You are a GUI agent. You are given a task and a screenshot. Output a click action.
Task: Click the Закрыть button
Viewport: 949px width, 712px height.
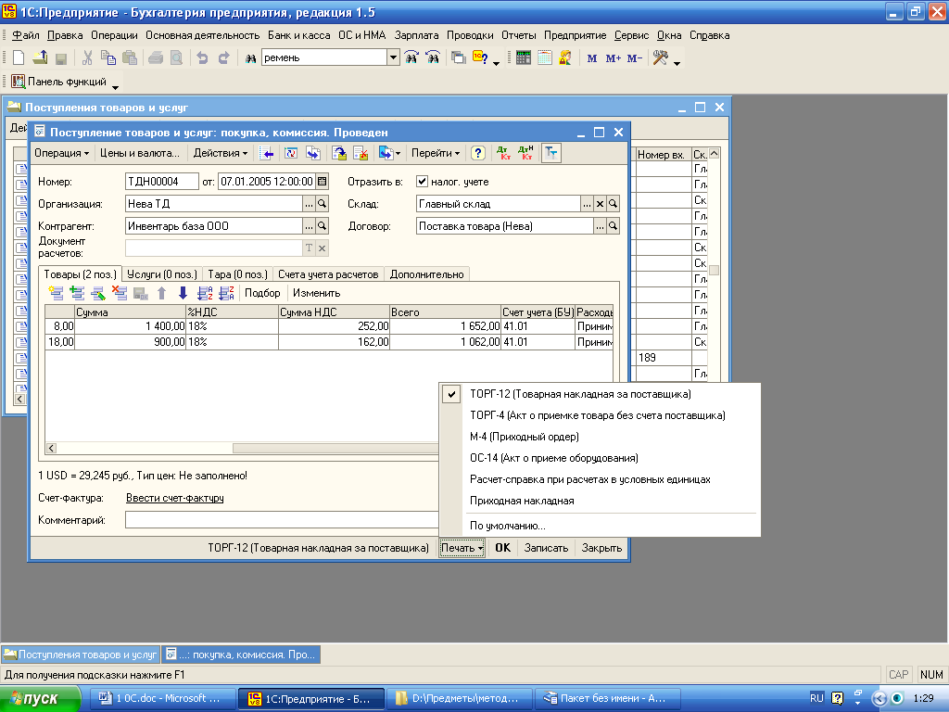pyautogui.click(x=601, y=548)
